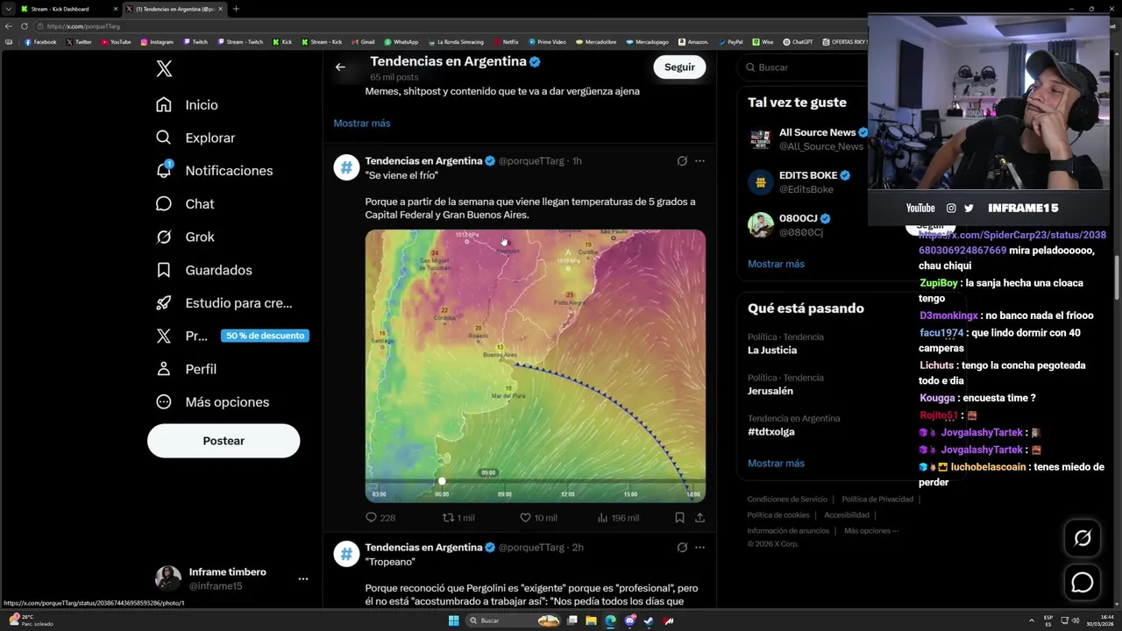This screenshot has width=1122, height=631.
Task: Click the back arrow beside Tendencias en Argentina
Action: tap(340, 67)
